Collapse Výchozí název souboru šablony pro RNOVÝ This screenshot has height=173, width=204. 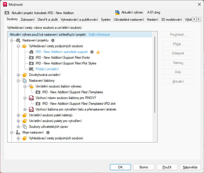[x=25, y=98]
